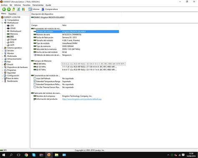Expand the Multimedia node
Viewport: 198px width, 158px height.
tap(2, 56)
